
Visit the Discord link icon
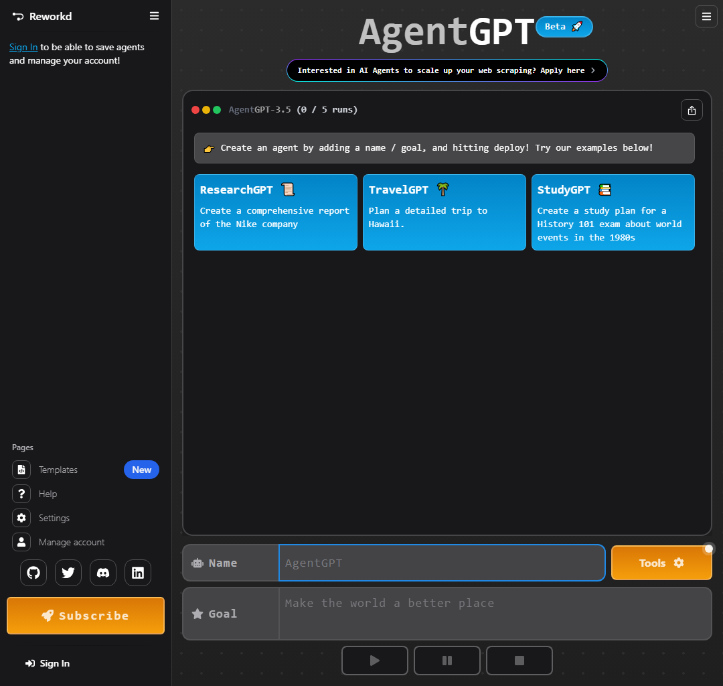click(103, 573)
